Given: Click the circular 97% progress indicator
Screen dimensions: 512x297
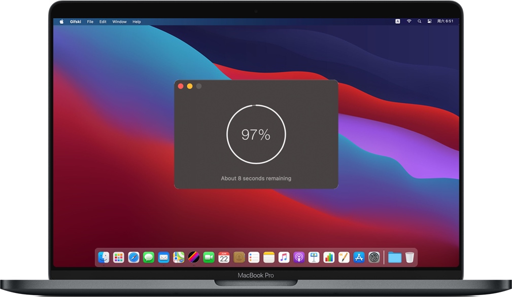Looking at the screenshot, I should pyautogui.click(x=256, y=134).
